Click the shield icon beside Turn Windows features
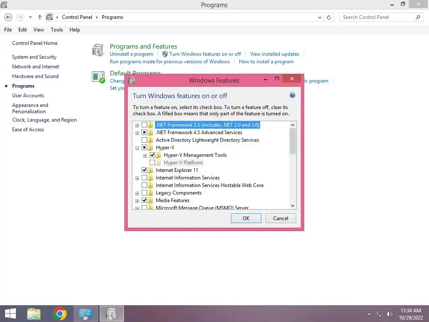Image resolution: width=429 pixels, height=322 pixels. coord(165,54)
